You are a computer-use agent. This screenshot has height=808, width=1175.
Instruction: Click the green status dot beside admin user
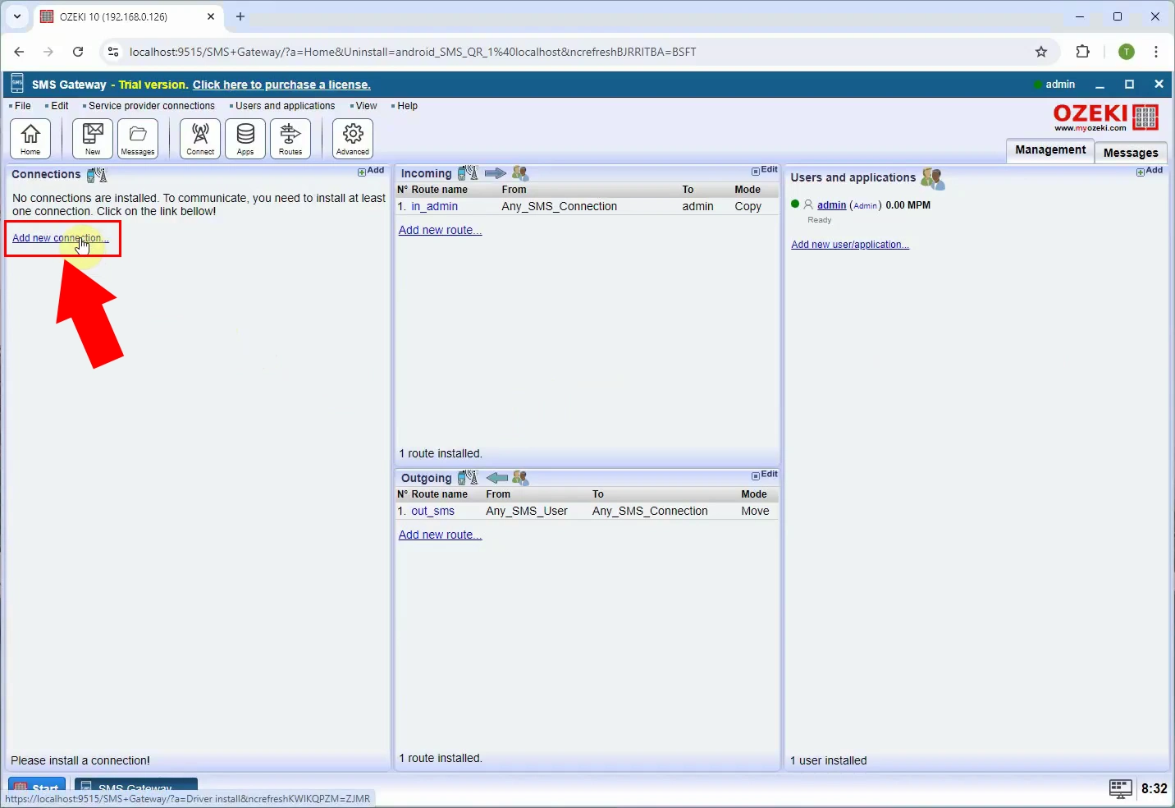pyautogui.click(x=795, y=204)
